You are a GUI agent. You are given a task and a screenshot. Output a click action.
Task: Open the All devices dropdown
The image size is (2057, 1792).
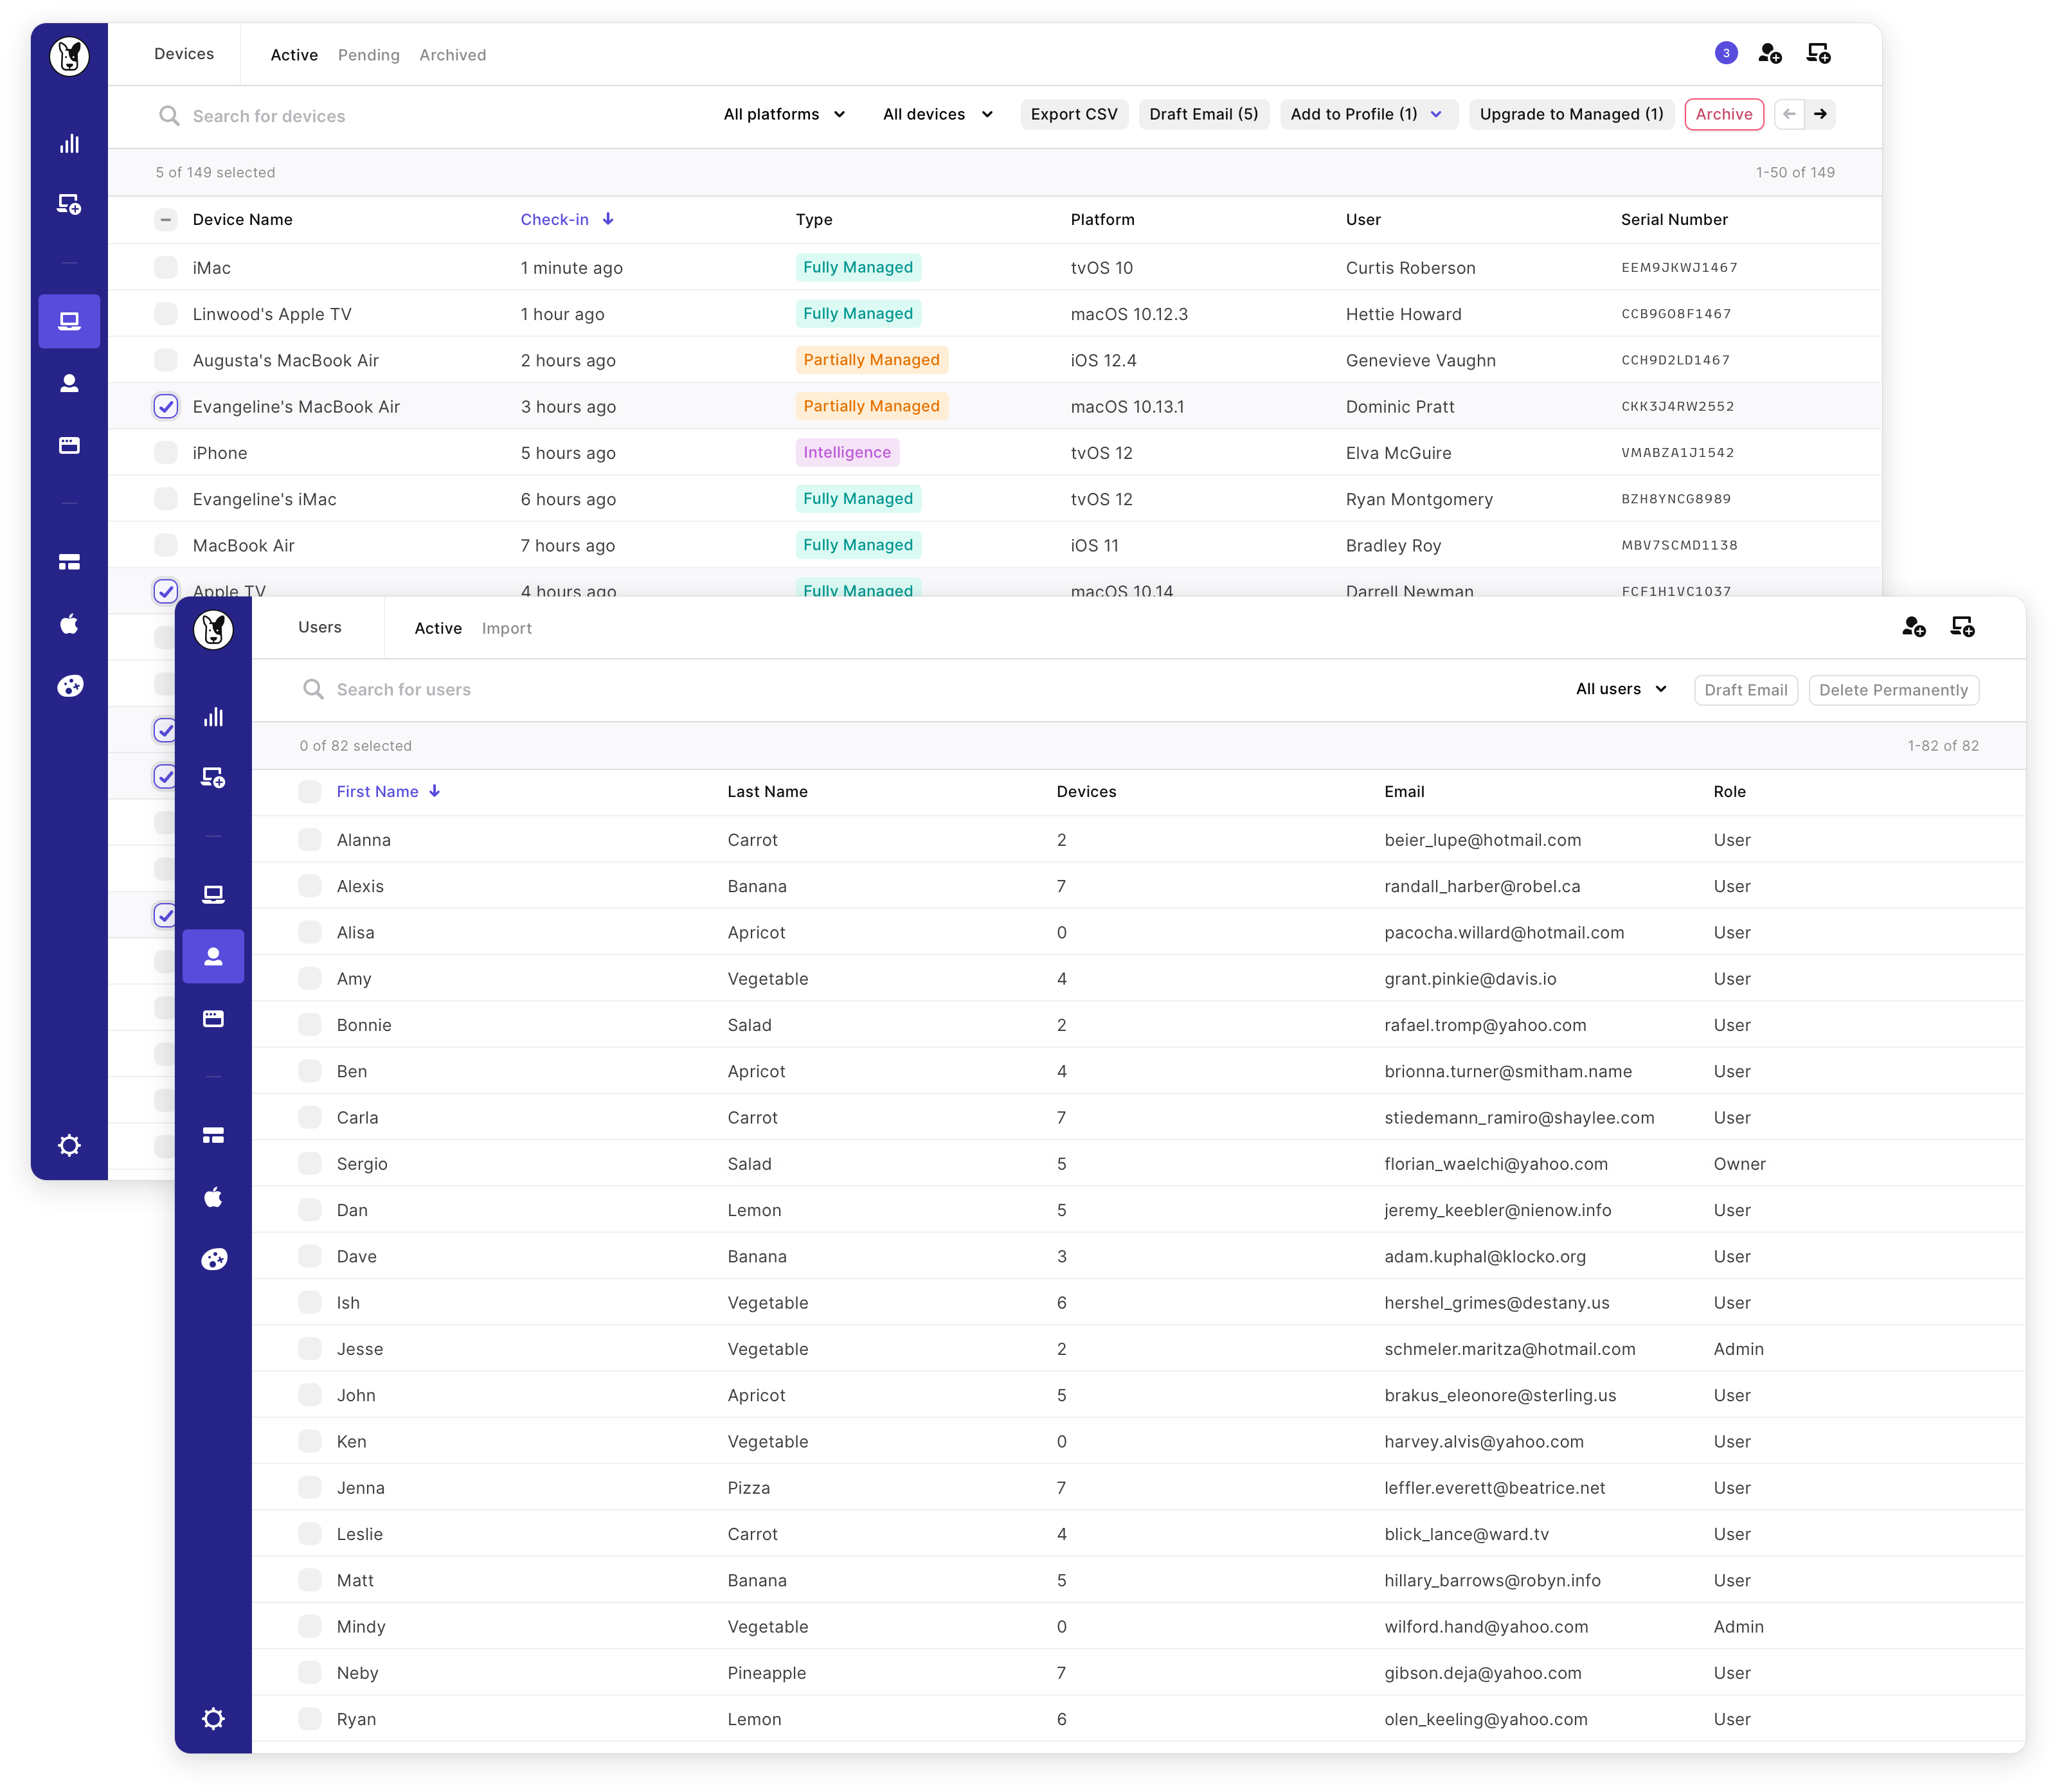tap(937, 114)
